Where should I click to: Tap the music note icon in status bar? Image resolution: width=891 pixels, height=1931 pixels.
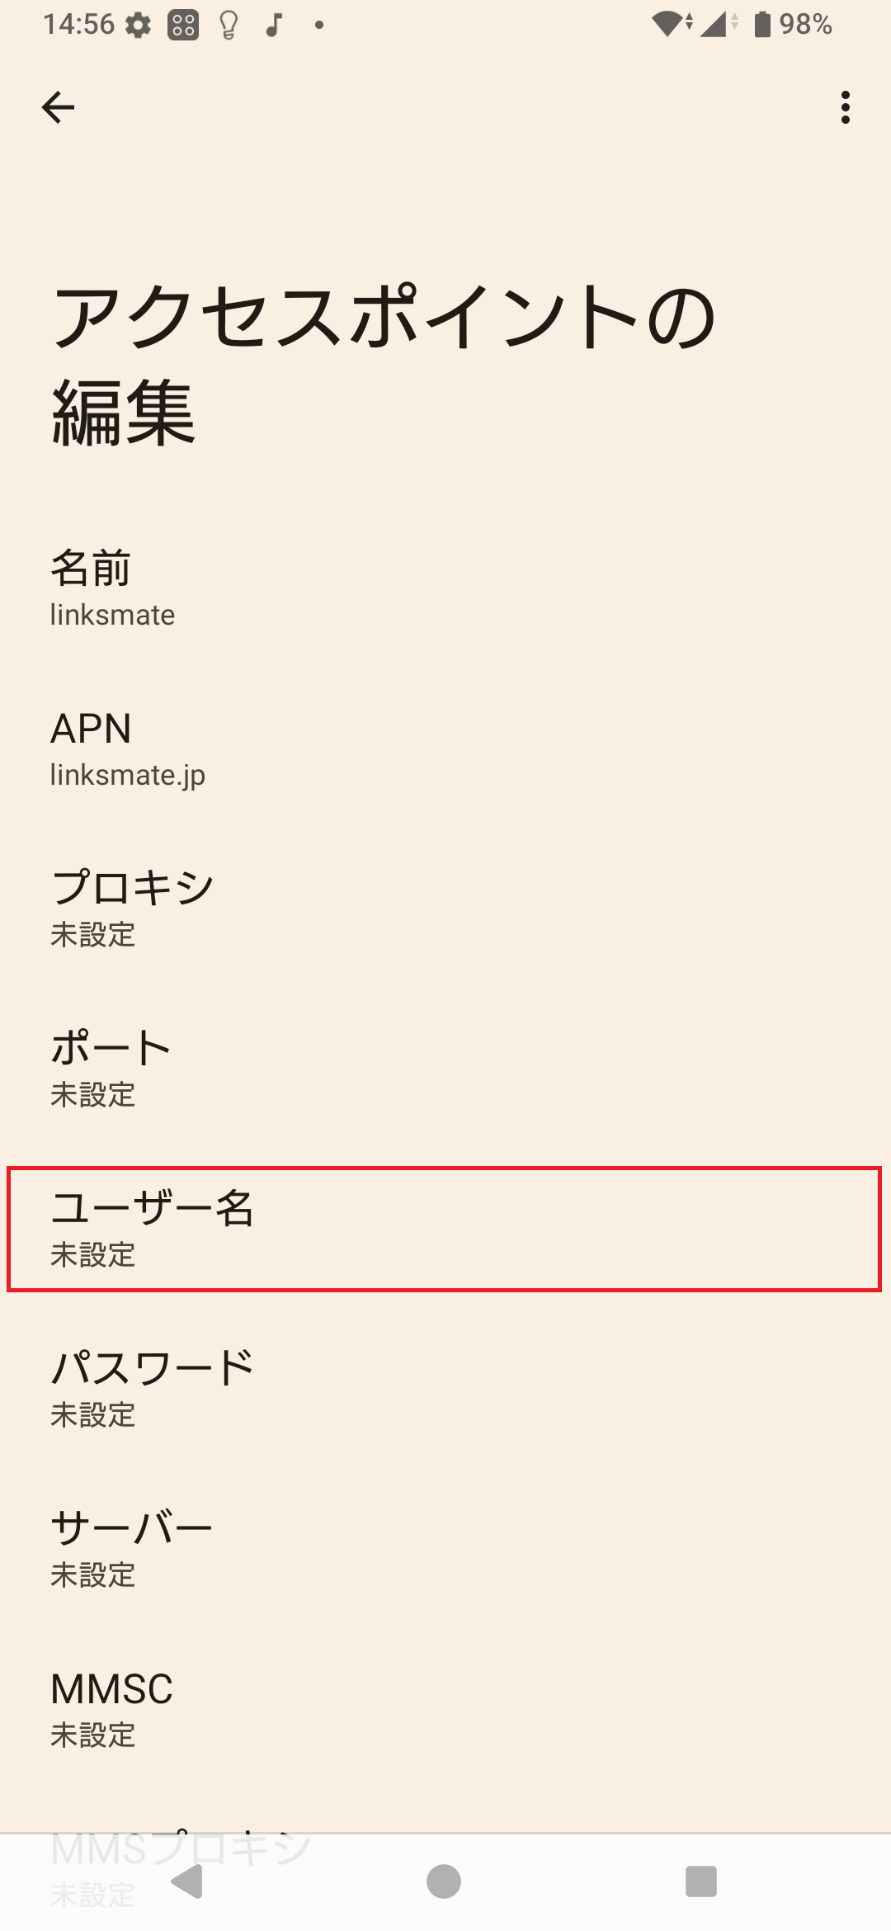coord(272,25)
